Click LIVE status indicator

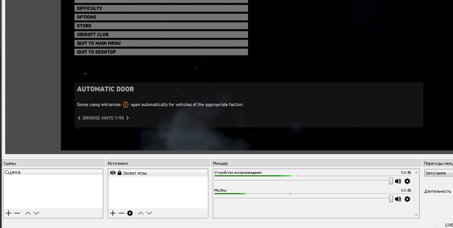(449, 225)
